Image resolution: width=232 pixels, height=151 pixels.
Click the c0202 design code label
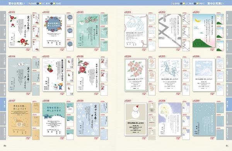[162, 12]
